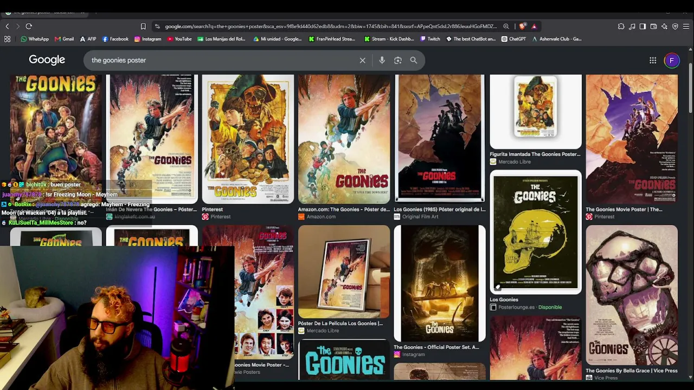The height and width of the screenshot is (390, 694).
Task: Open the Pinterest painted Goonies skull poster
Action: point(248,139)
